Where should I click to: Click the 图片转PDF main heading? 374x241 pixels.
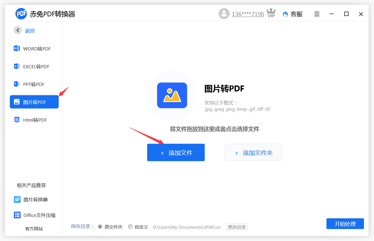click(224, 88)
